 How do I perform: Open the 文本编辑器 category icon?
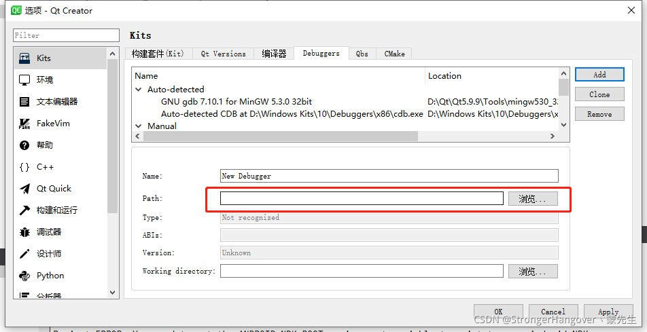point(24,101)
